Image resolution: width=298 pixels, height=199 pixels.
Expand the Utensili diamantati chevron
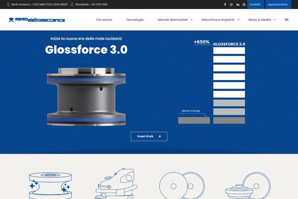[x=191, y=19]
